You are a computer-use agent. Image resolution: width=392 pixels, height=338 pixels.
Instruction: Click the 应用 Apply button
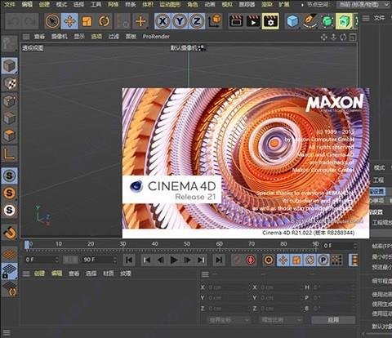[x=333, y=320]
